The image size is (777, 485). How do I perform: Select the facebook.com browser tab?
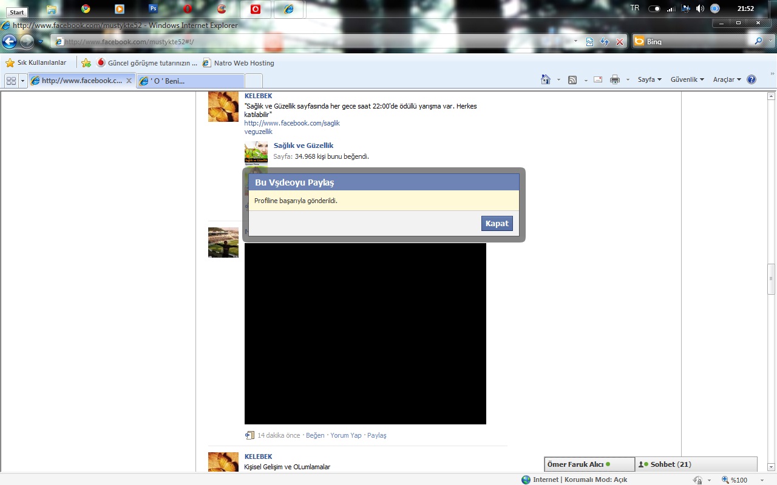(x=81, y=81)
